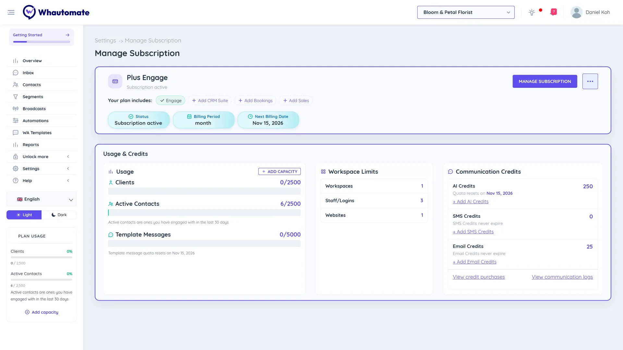Click the Template Messages usage bar
The height and width of the screenshot is (350, 623).
coord(204,243)
